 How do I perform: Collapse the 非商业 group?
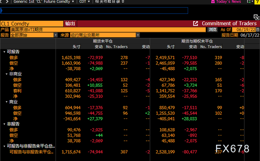(x=6, y=74)
